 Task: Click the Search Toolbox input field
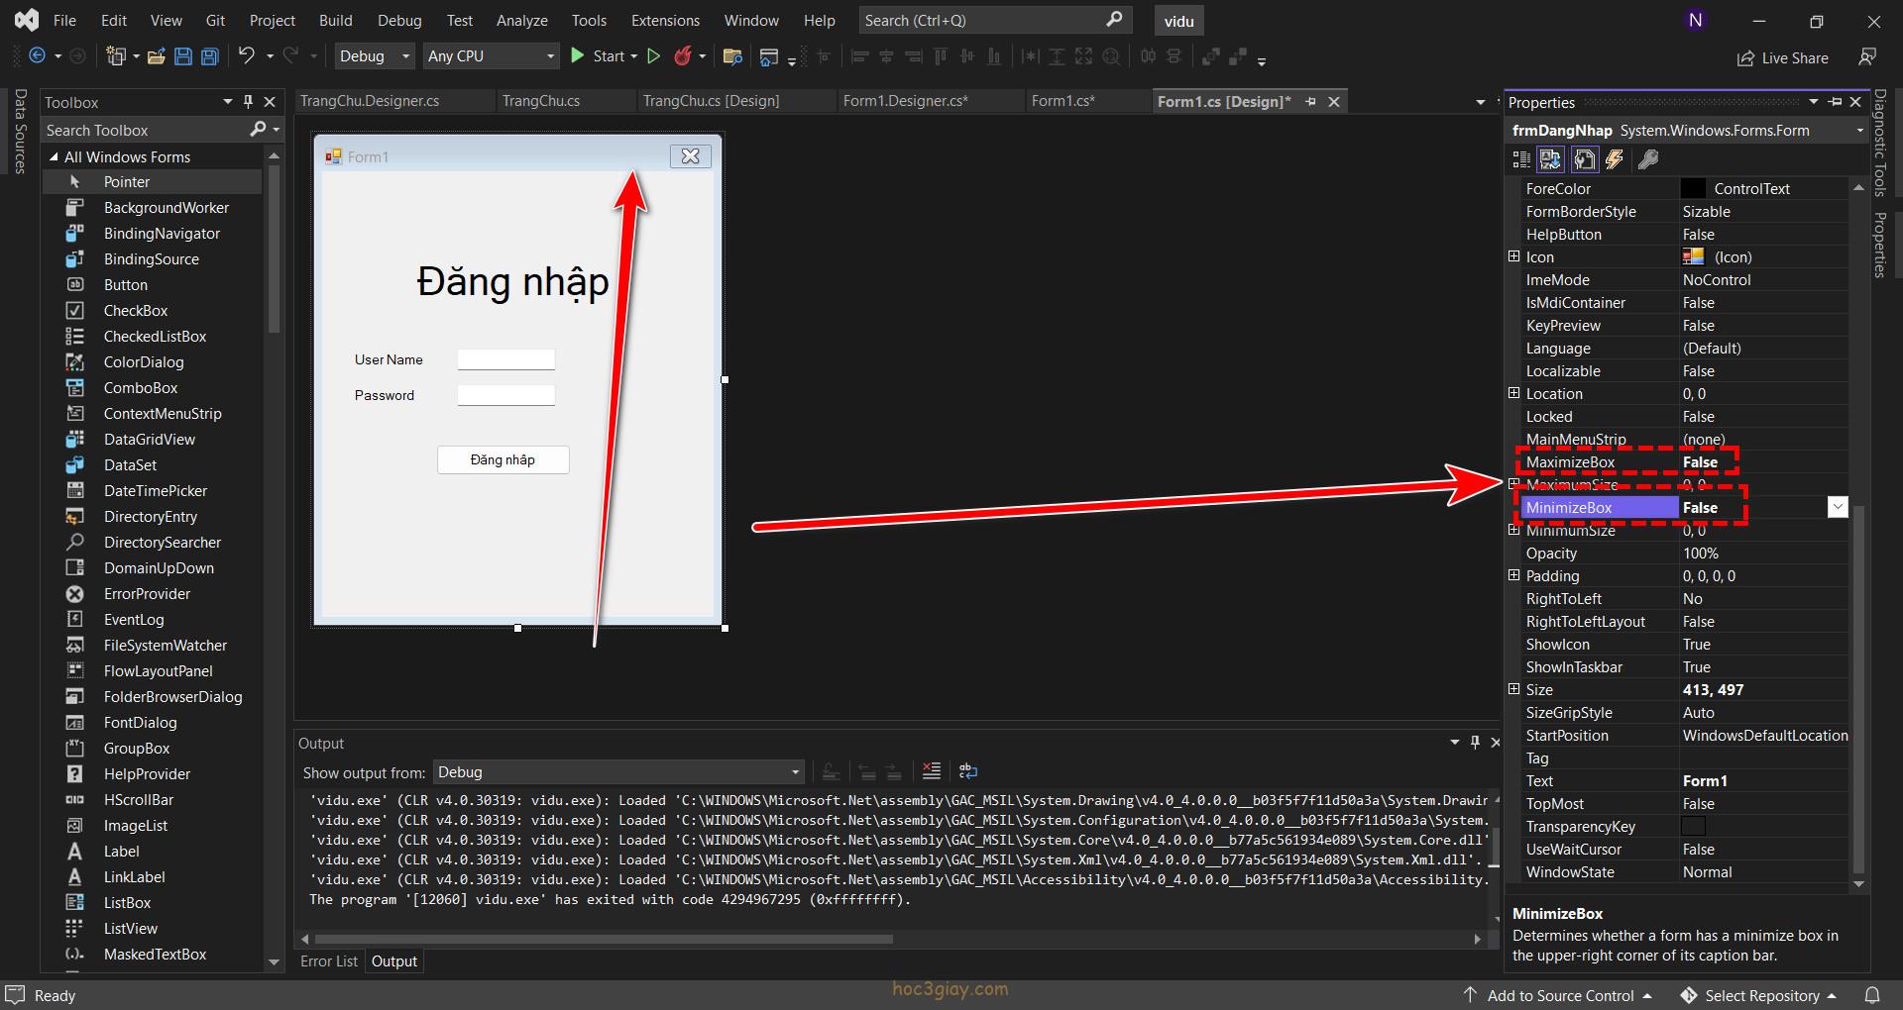[144, 130]
